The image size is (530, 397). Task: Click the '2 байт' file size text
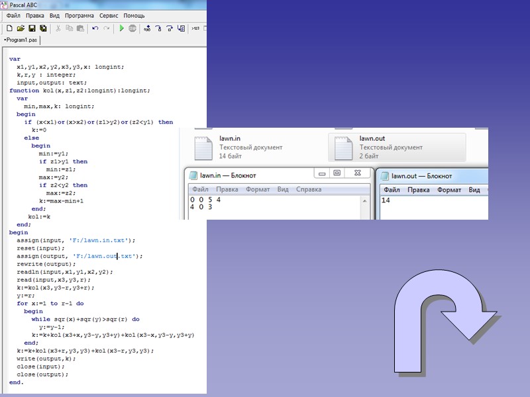[x=369, y=156]
